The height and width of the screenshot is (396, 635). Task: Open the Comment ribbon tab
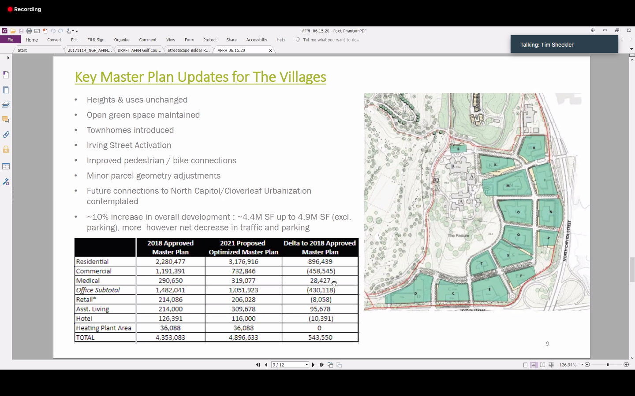(148, 40)
